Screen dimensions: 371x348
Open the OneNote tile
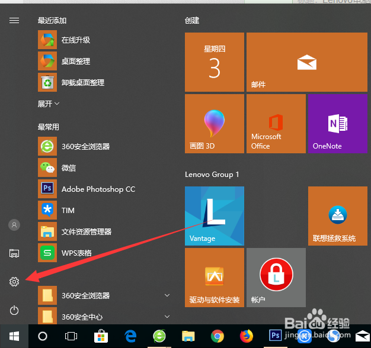point(338,124)
